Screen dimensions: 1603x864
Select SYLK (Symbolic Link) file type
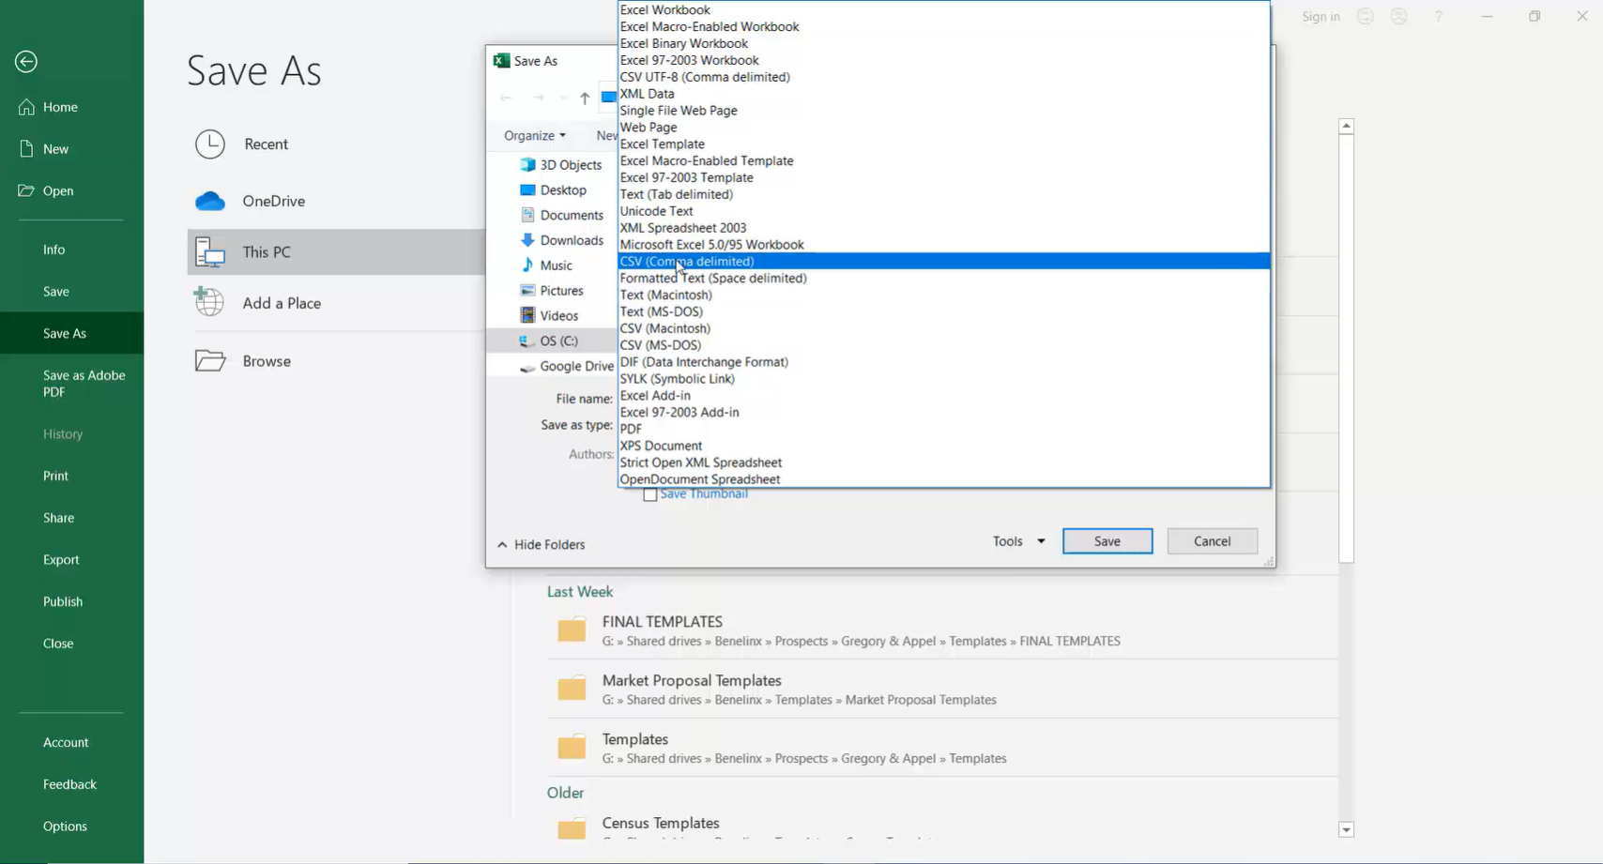click(943, 379)
